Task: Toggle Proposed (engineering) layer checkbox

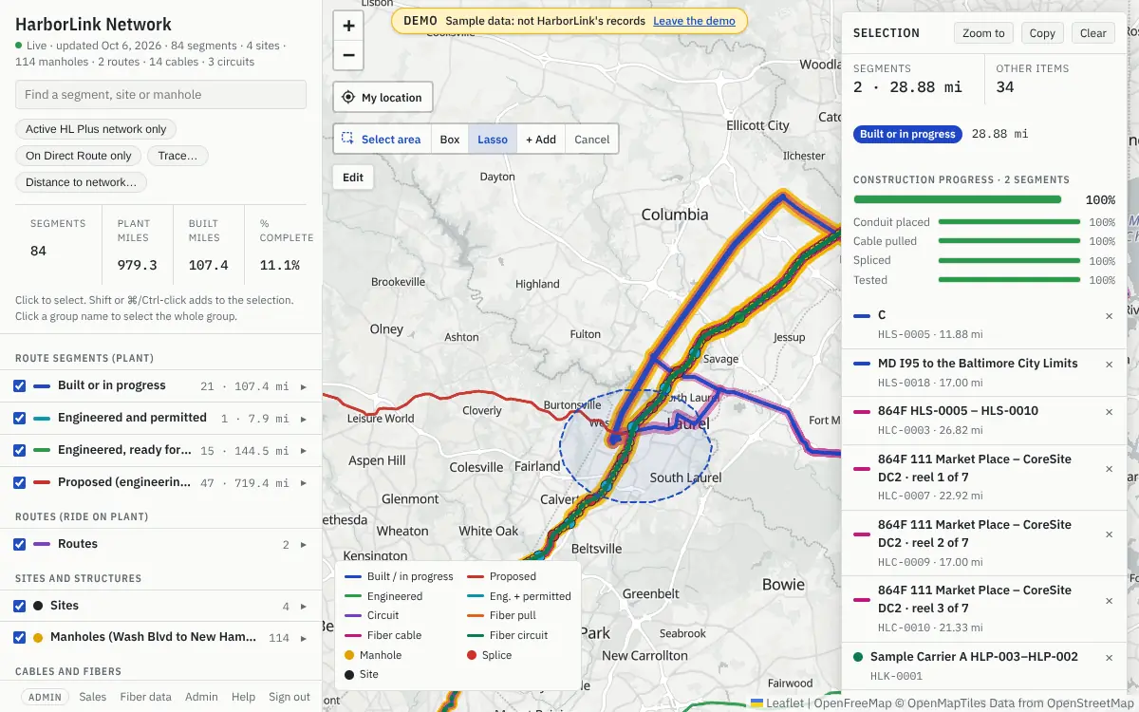Action: tap(20, 483)
